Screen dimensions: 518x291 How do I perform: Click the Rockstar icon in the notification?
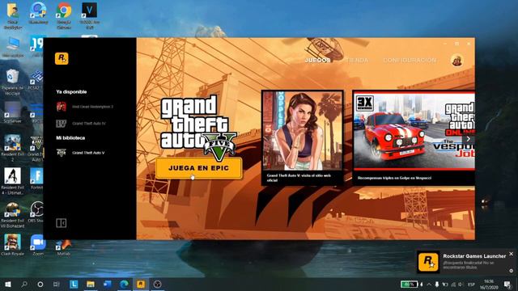click(x=428, y=262)
